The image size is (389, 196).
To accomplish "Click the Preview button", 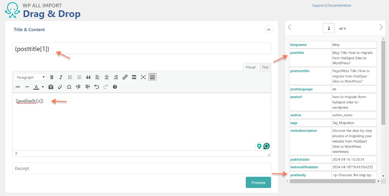I will point(258,183).
